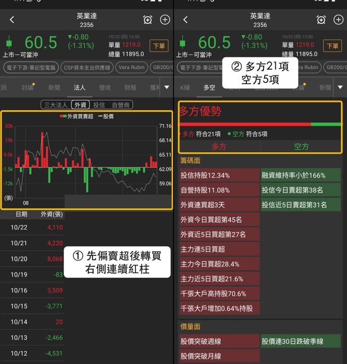Tap the red-green 多空 ratio bar

pos(260,124)
